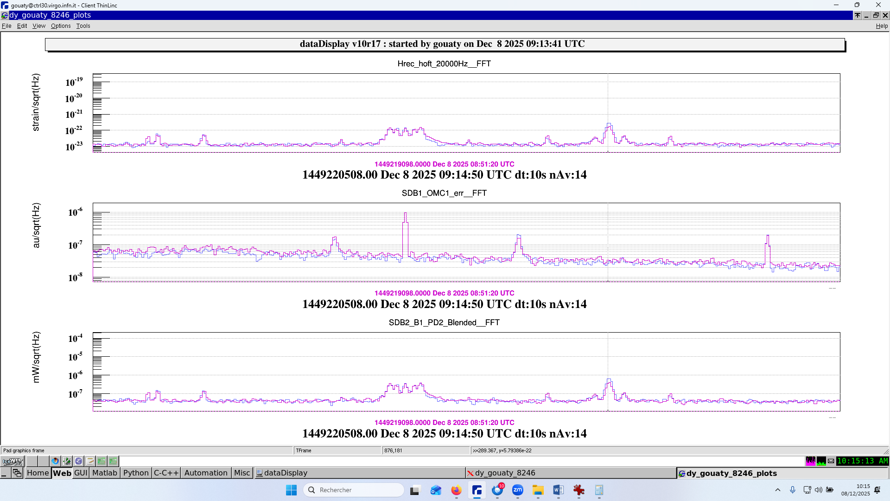Screen dimensions: 890x501
Task: Click green network monitor graph
Action: pos(821,461)
